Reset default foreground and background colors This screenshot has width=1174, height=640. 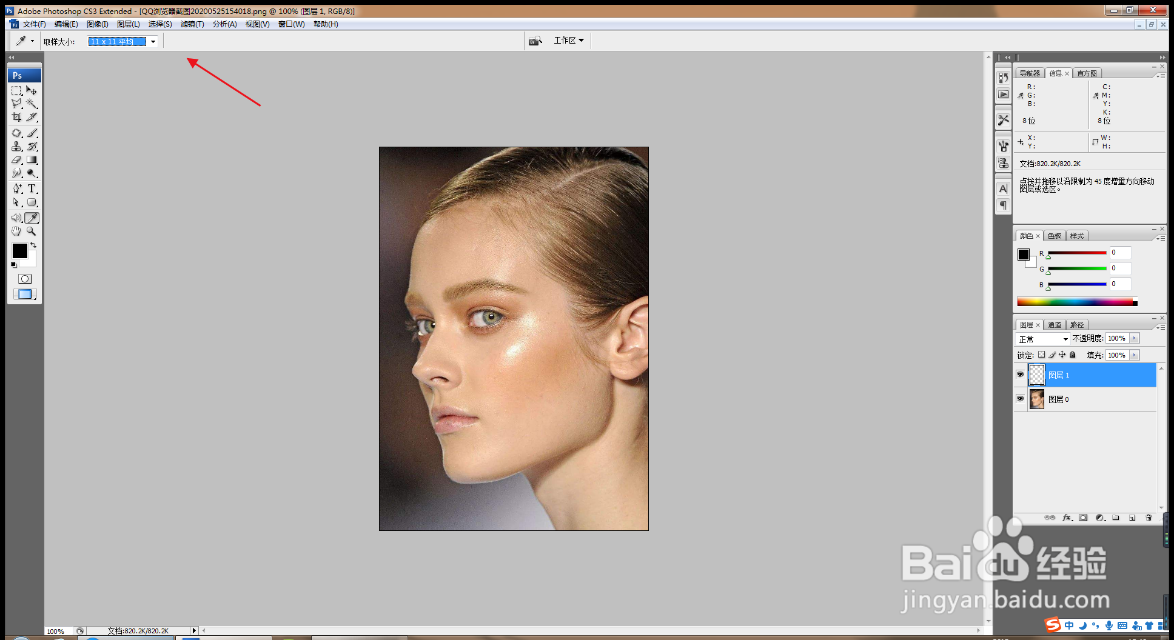click(x=13, y=265)
